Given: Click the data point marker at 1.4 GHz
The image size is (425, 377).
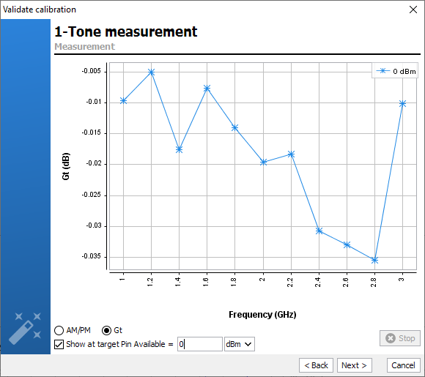Looking at the screenshot, I should coord(179,149).
